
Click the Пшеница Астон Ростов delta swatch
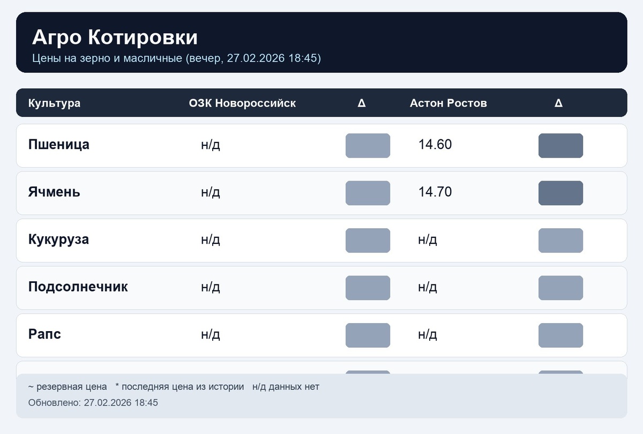(560, 146)
